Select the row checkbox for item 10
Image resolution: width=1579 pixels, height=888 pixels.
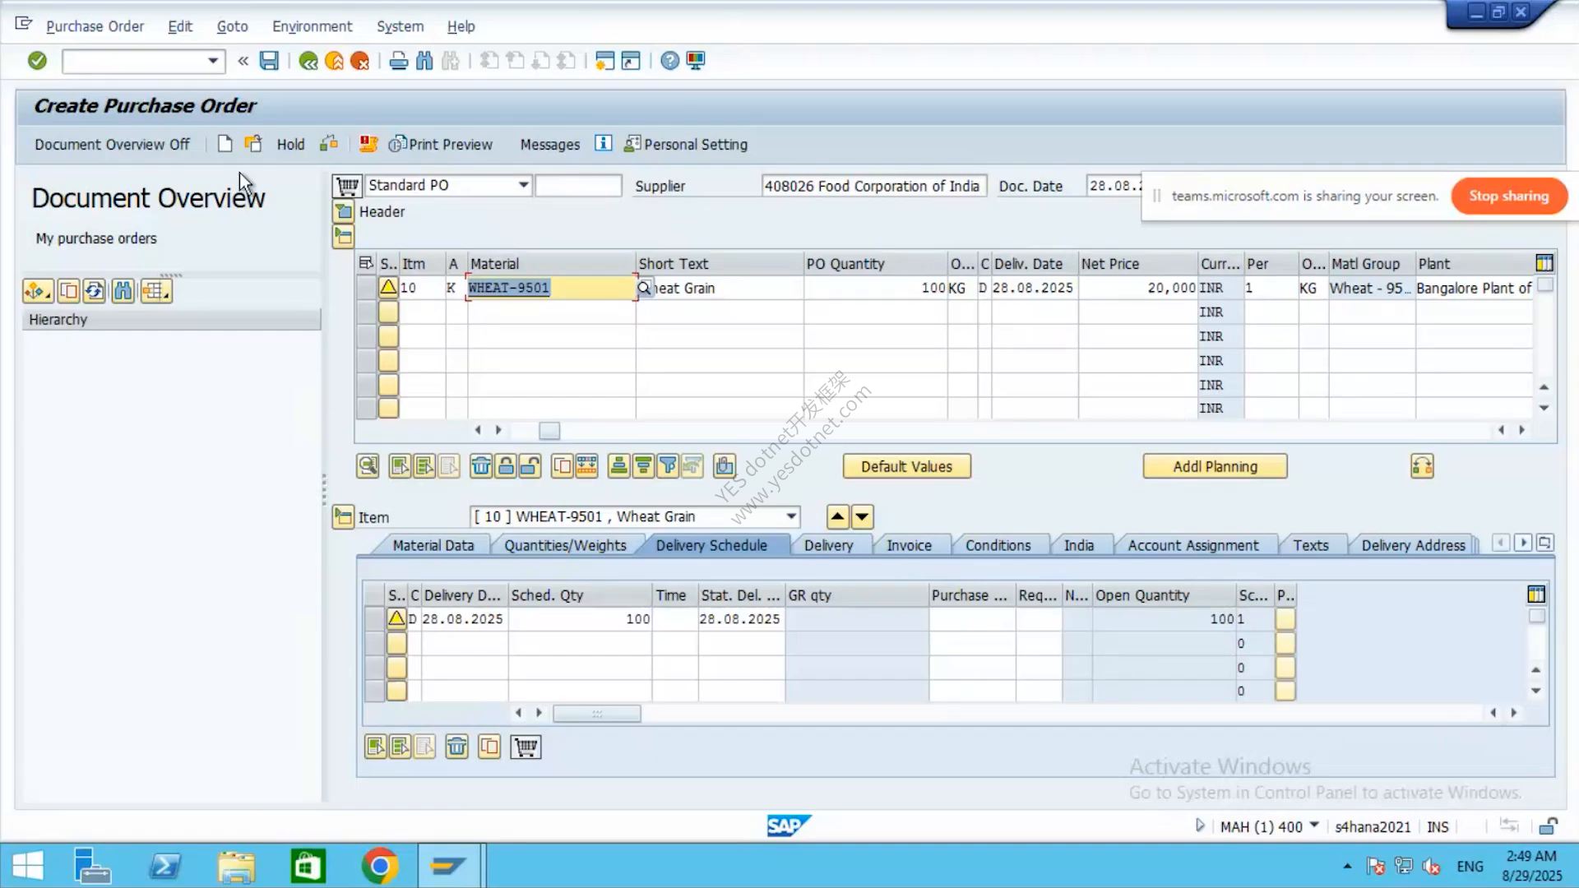pyautogui.click(x=366, y=288)
